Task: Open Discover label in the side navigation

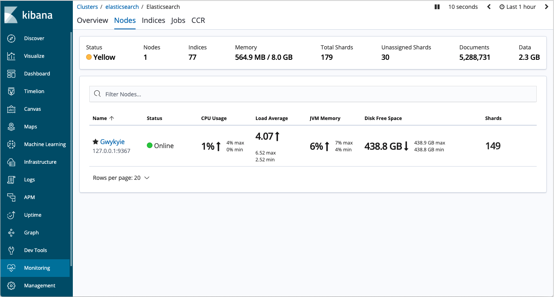Action: coord(34,39)
